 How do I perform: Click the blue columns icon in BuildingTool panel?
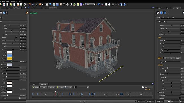[161, 13]
